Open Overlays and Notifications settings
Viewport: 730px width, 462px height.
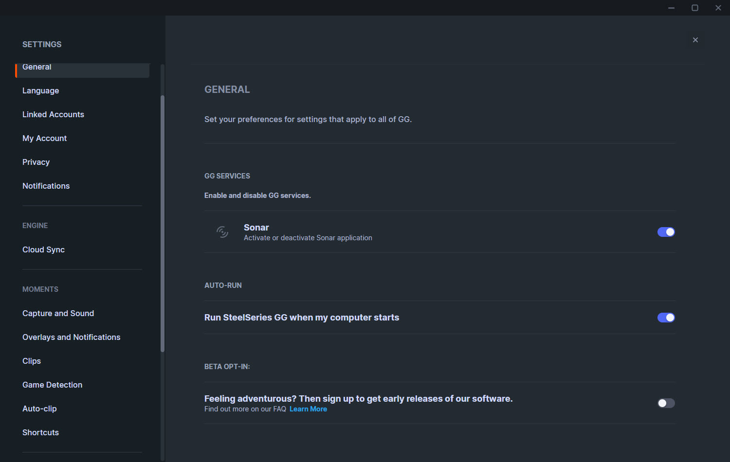[x=71, y=337]
